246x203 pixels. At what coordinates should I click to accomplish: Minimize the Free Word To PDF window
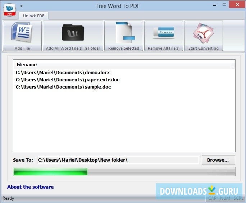[x=215, y=5]
